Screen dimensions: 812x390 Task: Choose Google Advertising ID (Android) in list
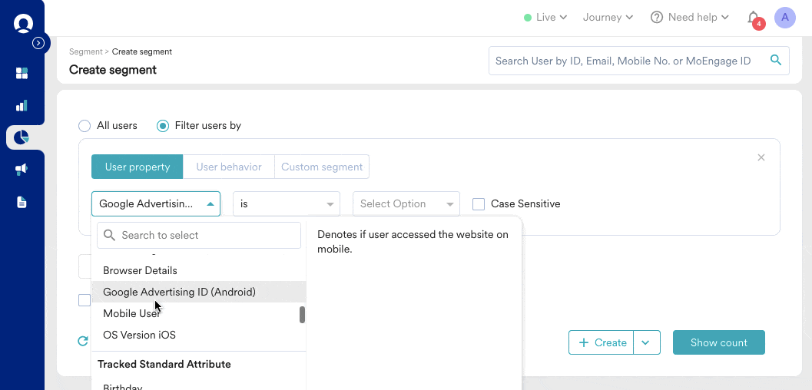(x=198, y=292)
